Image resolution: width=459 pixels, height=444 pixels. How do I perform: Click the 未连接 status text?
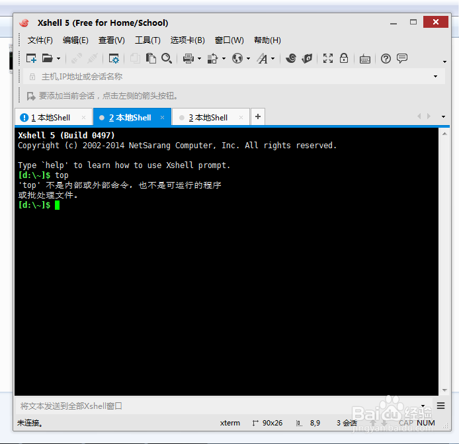30,423
